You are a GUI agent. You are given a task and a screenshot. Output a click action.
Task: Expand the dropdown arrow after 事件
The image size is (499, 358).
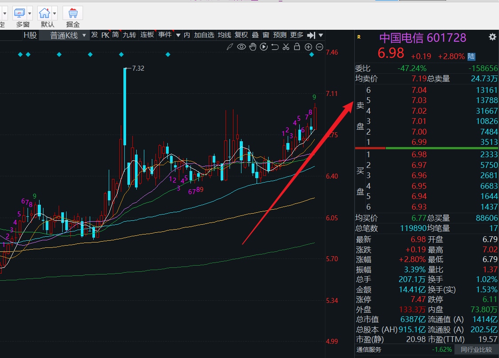click(x=178, y=35)
